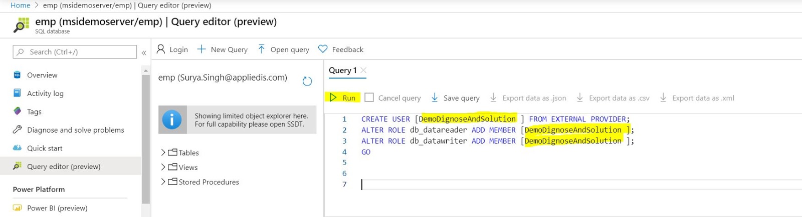
Task: Open Tags in sidebar
Action: point(34,111)
